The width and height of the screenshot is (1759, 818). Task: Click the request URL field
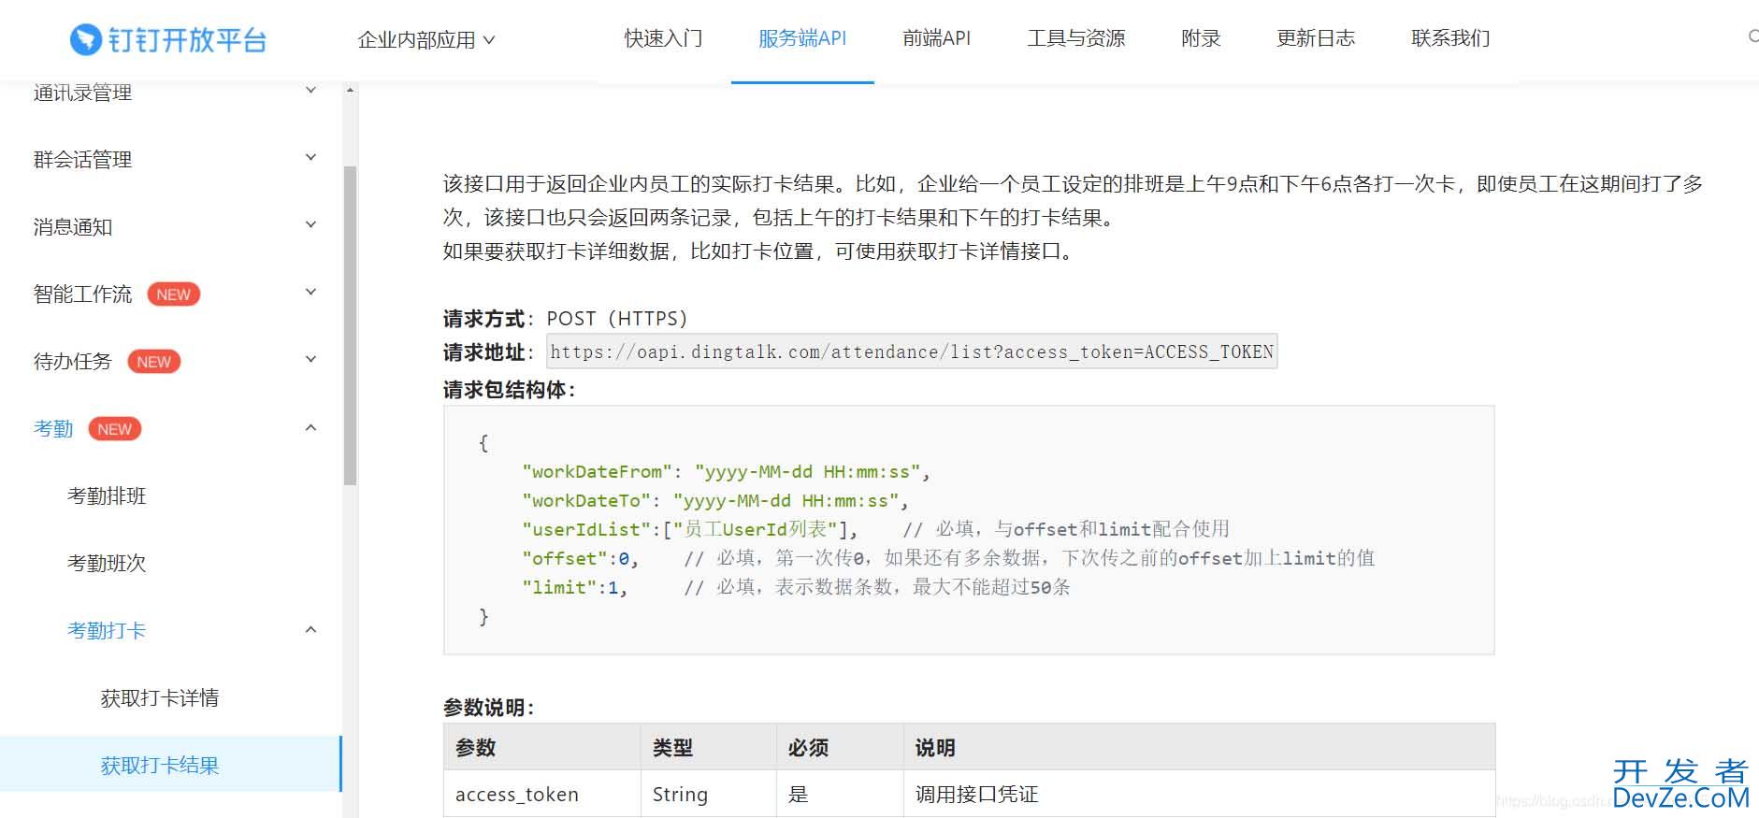(x=911, y=352)
